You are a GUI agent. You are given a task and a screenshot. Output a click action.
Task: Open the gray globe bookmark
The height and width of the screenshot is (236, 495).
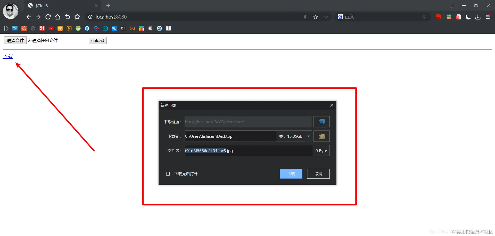pyautogui.click(x=33, y=28)
